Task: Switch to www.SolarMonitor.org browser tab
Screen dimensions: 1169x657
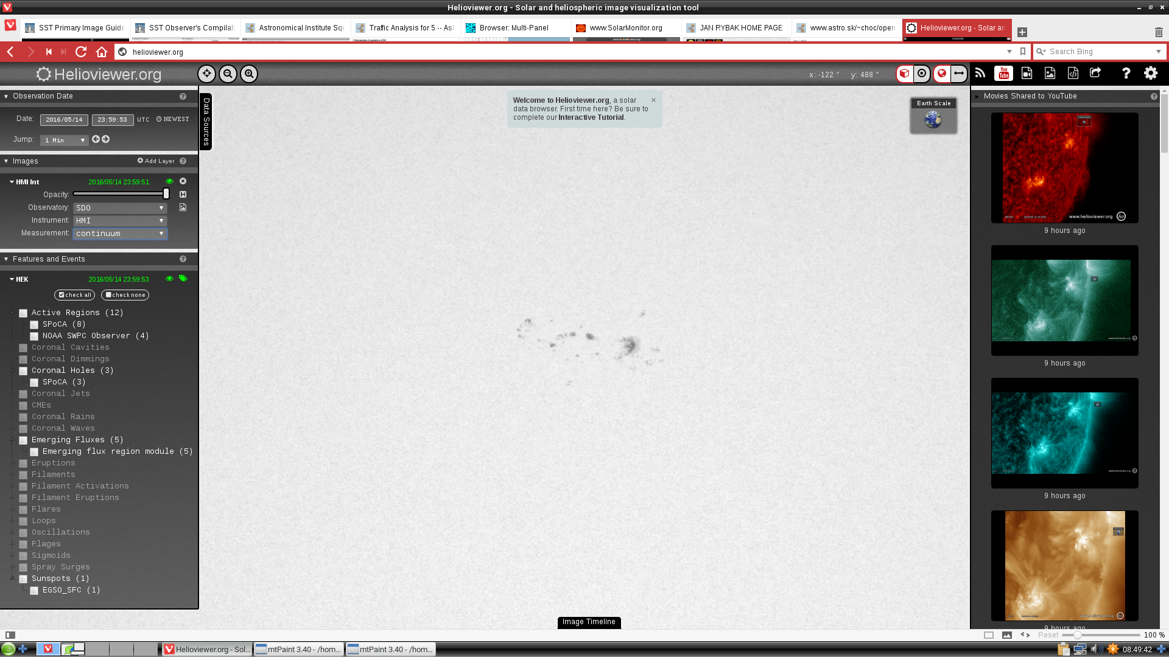Action: point(625,28)
